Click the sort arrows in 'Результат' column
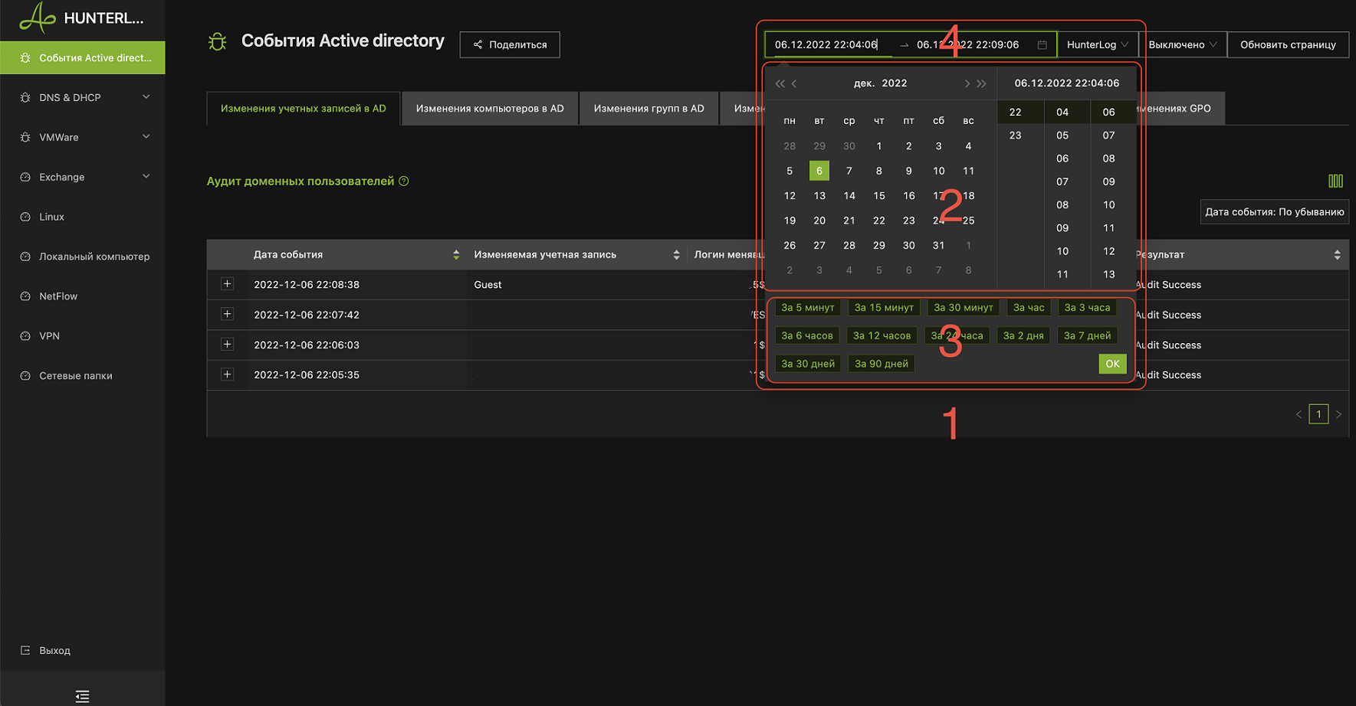The image size is (1356, 706). (1337, 255)
